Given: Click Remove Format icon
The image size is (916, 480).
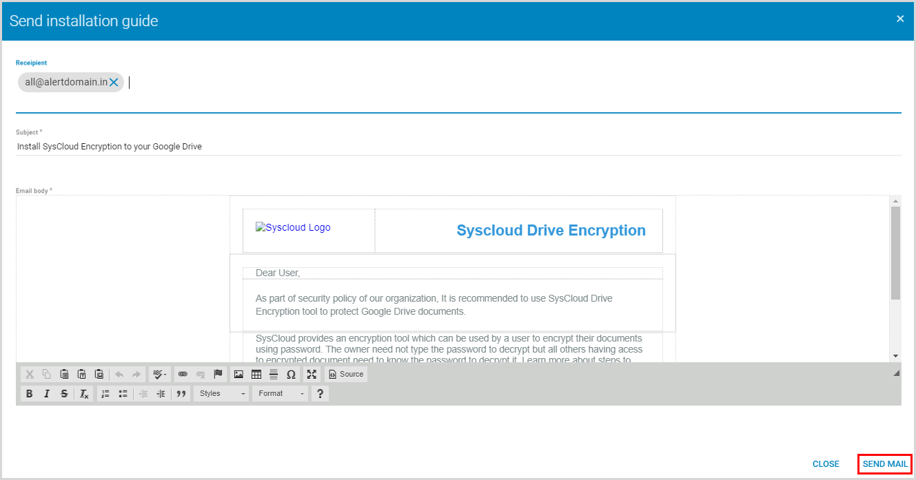Looking at the screenshot, I should (x=84, y=393).
